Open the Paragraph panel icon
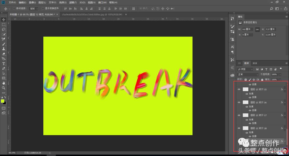This screenshot has height=156, width=289. [x=232, y=52]
